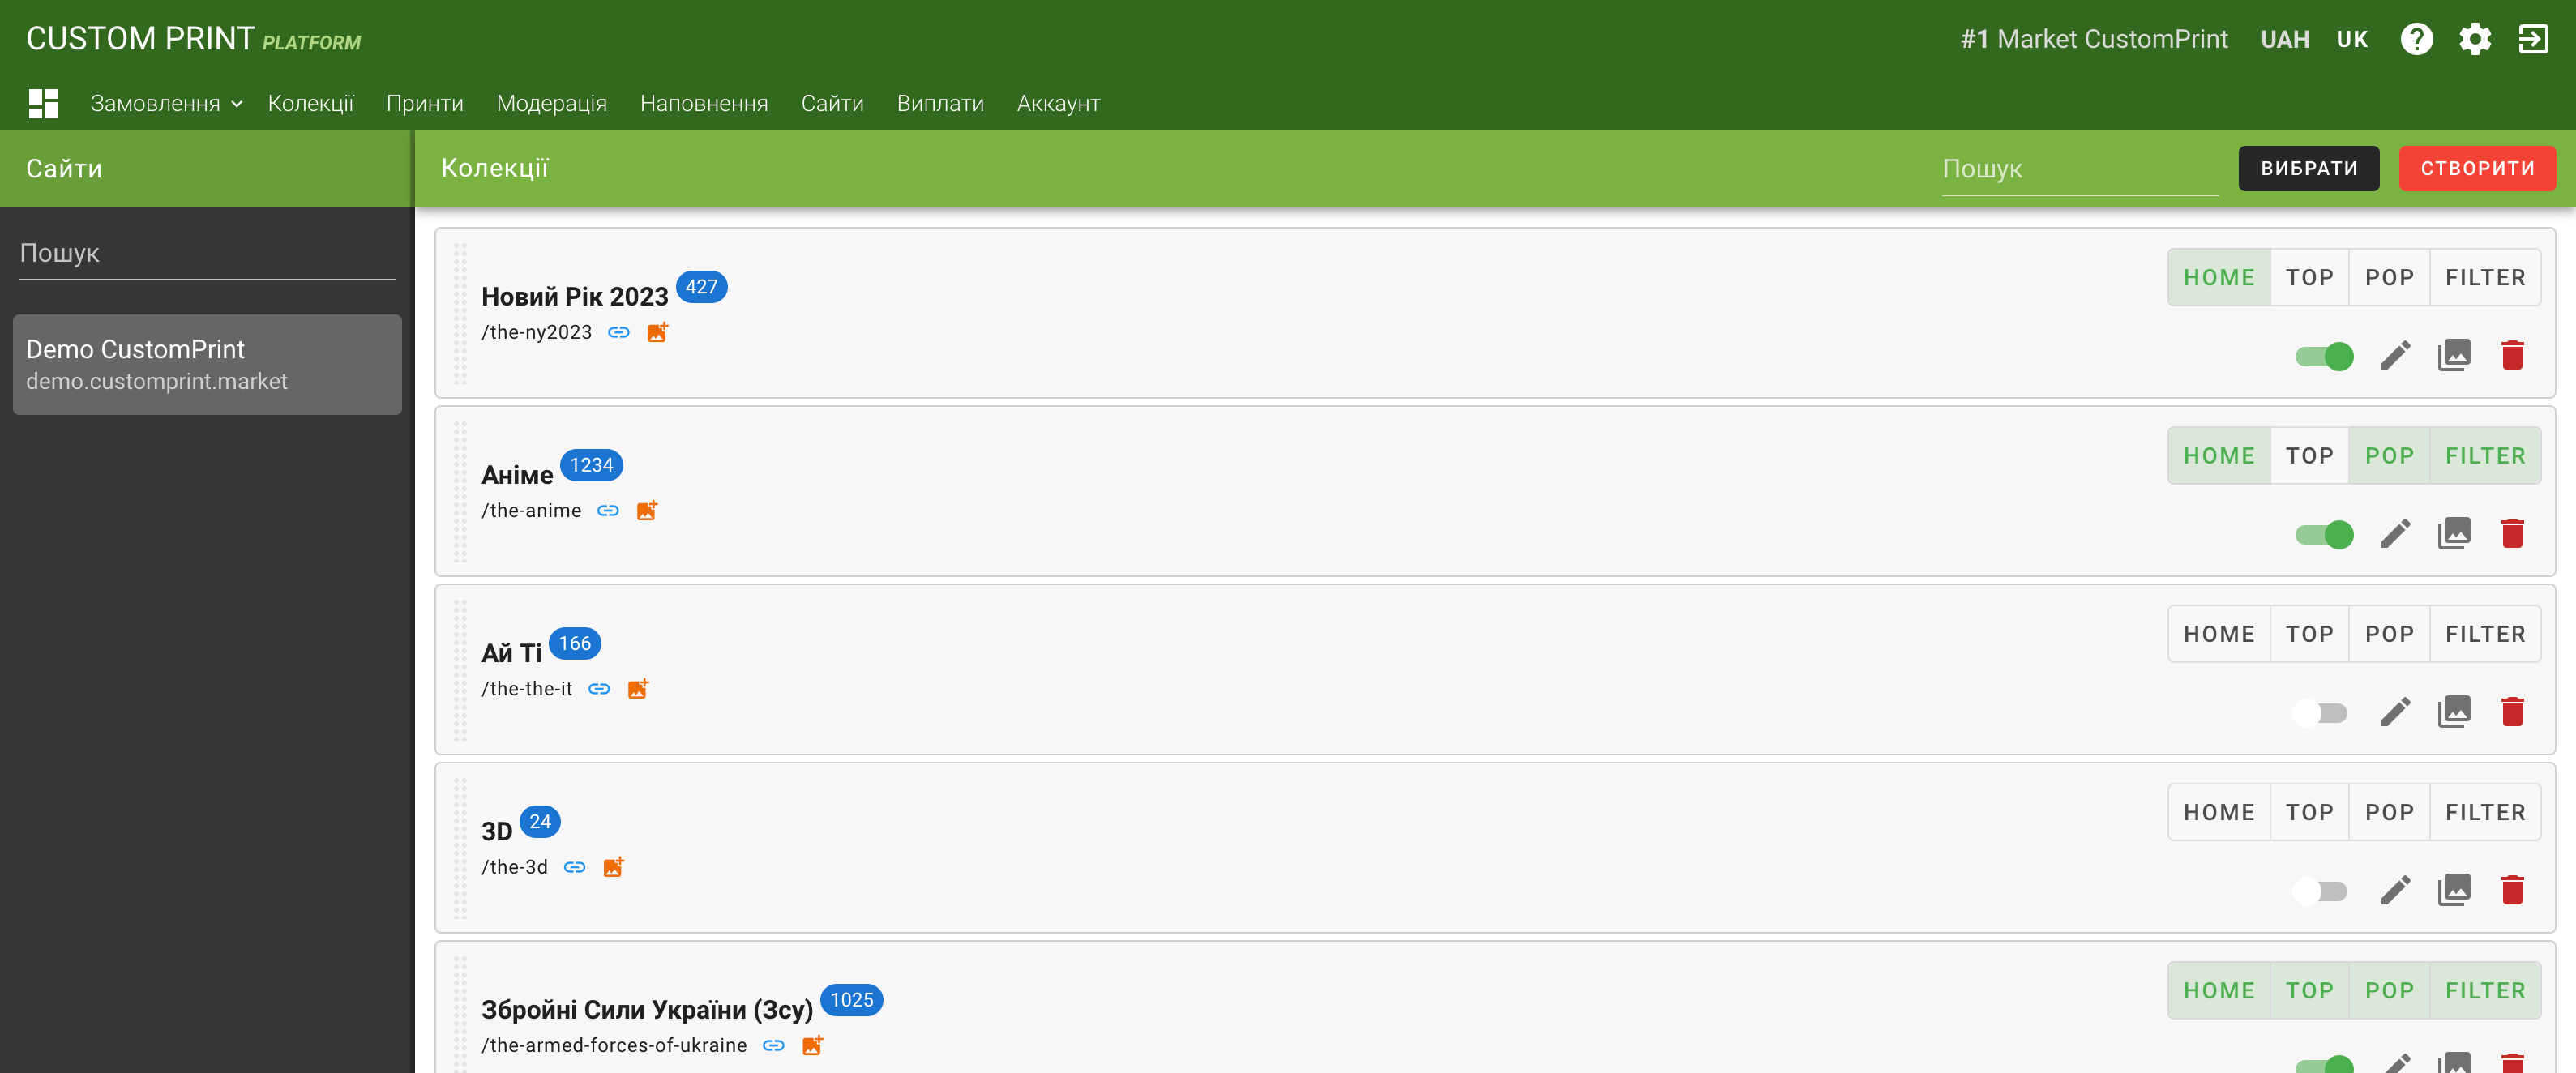The image size is (2576, 1073).
Task: Open Виплати menu item
Action: point(940,103)
